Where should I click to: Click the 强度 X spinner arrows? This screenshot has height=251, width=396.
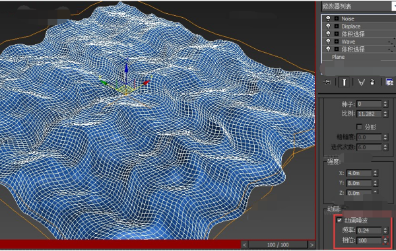click(x=376, y=173)
